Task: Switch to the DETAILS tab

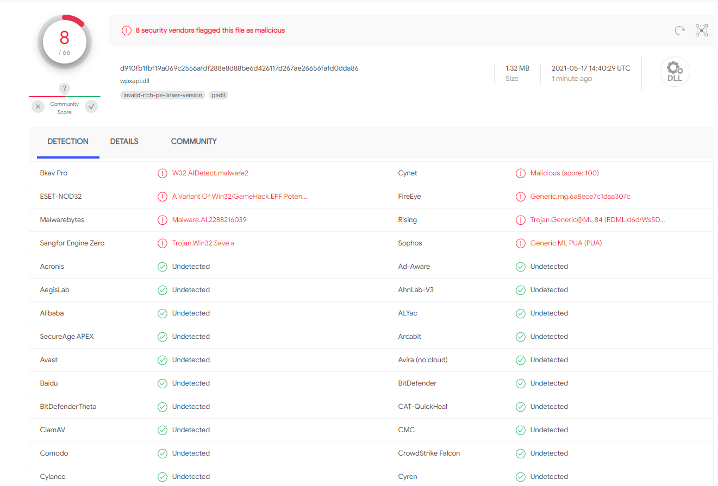Action: point(124,141)
